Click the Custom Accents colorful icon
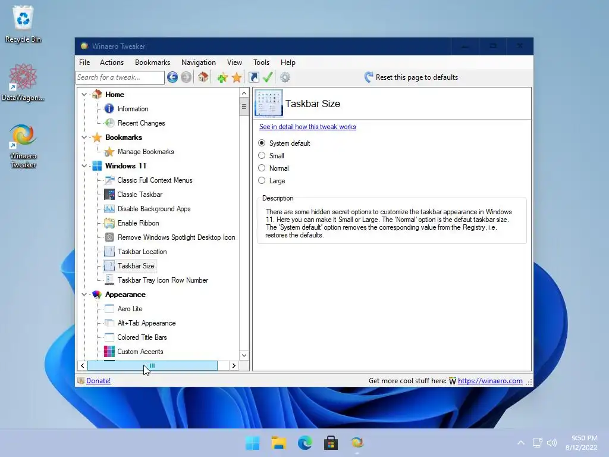This screenshot has width=609, height=457. pyautogui.click(x=109, y=352)
